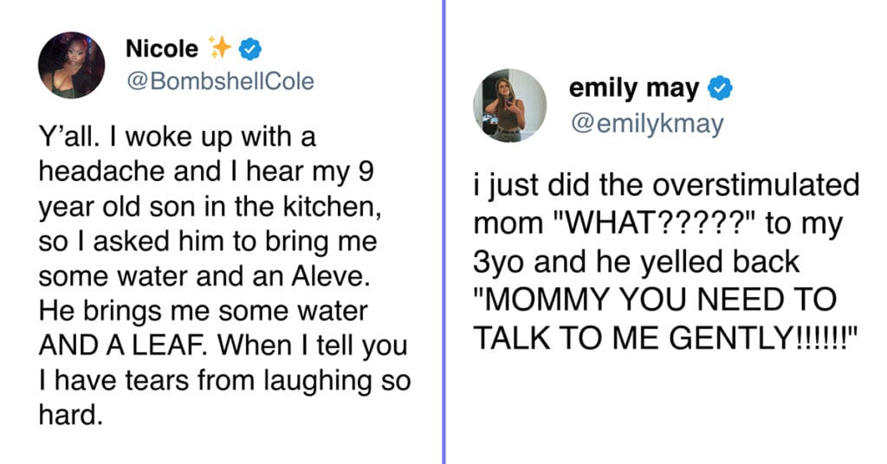The width and height of the screenshot is (887, 464).
Task: Click Nicole's verified badge icon
Action: point(250,49)
